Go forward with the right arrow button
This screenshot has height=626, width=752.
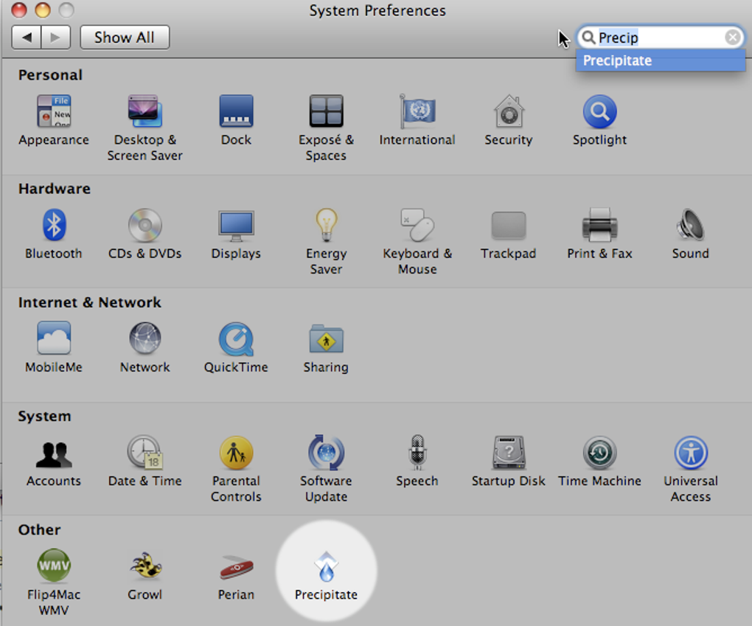(56, 38)
